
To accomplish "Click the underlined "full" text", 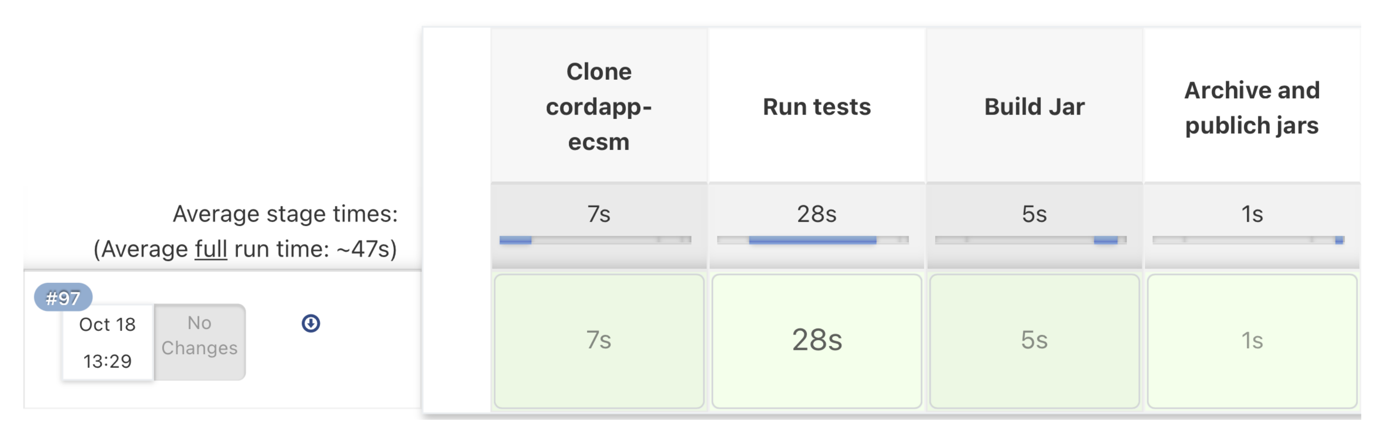I will click(211, 249).
